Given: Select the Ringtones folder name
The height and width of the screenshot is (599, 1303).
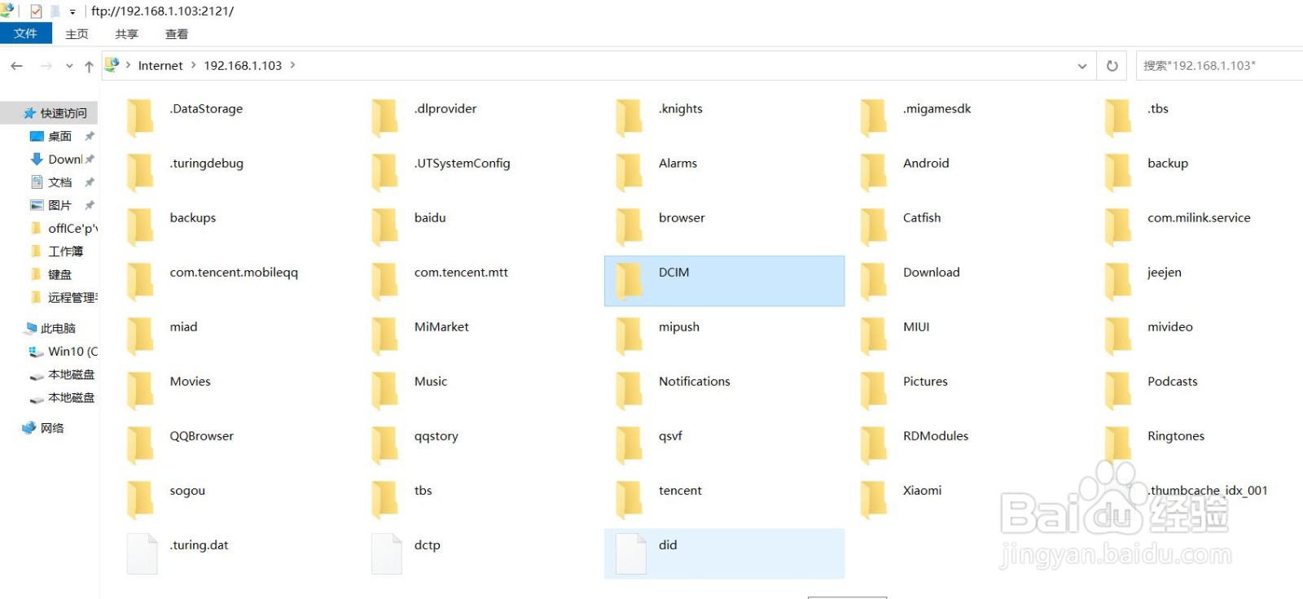Looking at the screenshot, I should tap(1175, 435).
